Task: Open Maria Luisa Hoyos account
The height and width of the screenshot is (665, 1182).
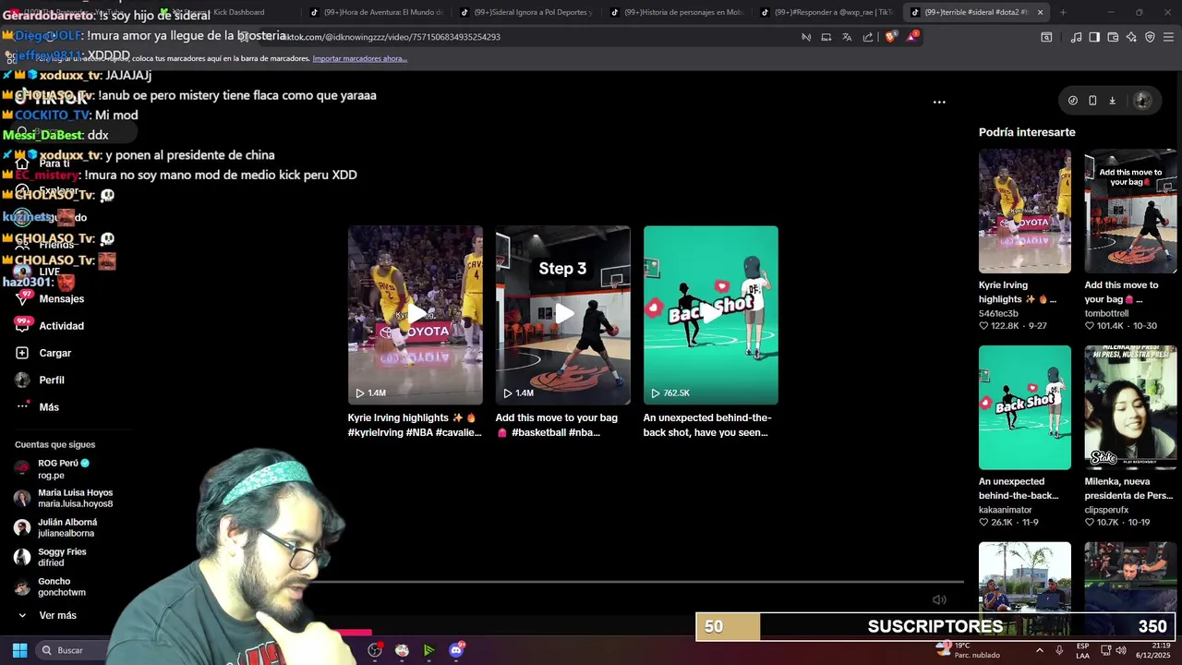Action: tap(64, 498)
